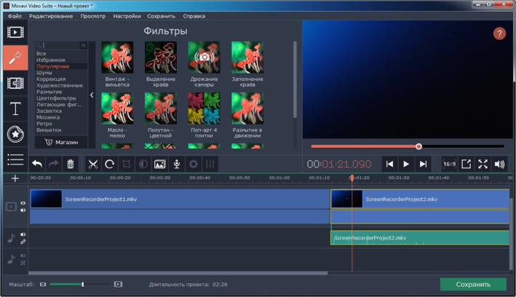Select the ScreenRecorderProject2.mkv audio clip
Screen dimensions: 516x297
pos(420,238)
